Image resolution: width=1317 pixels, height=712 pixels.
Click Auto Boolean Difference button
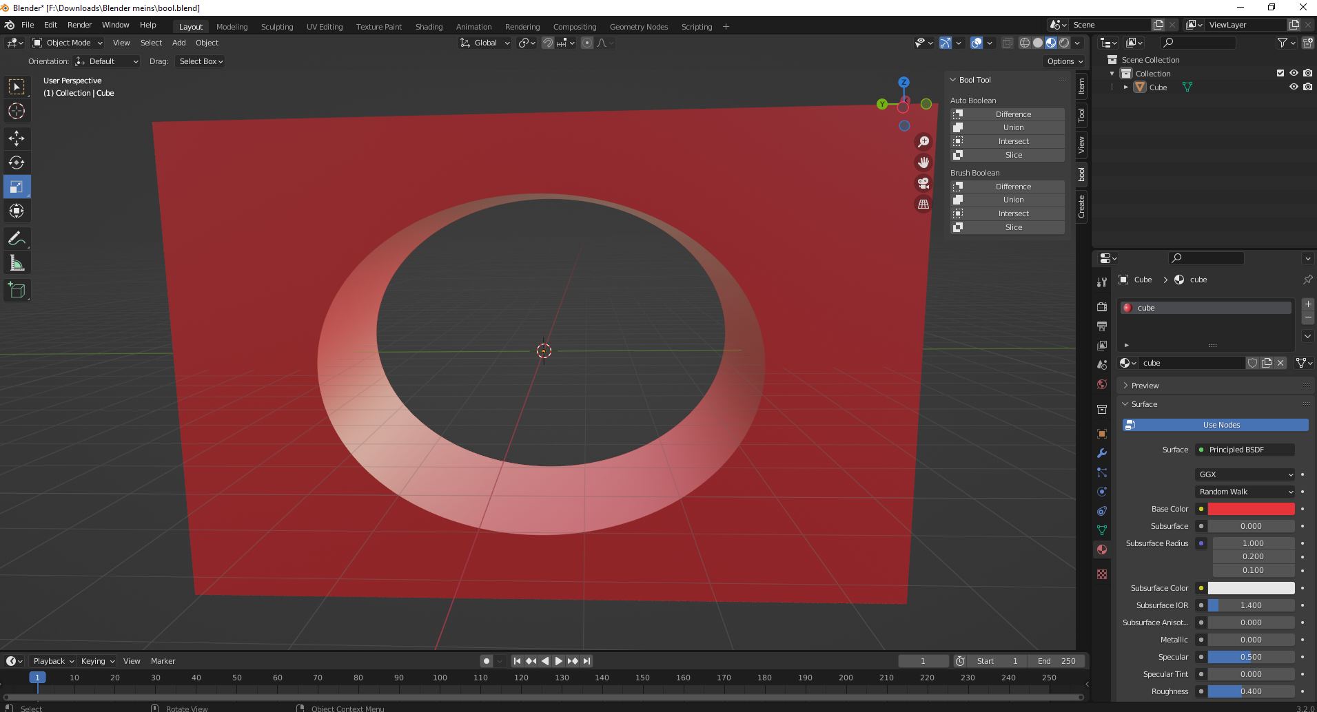[x=1012, y=114]
